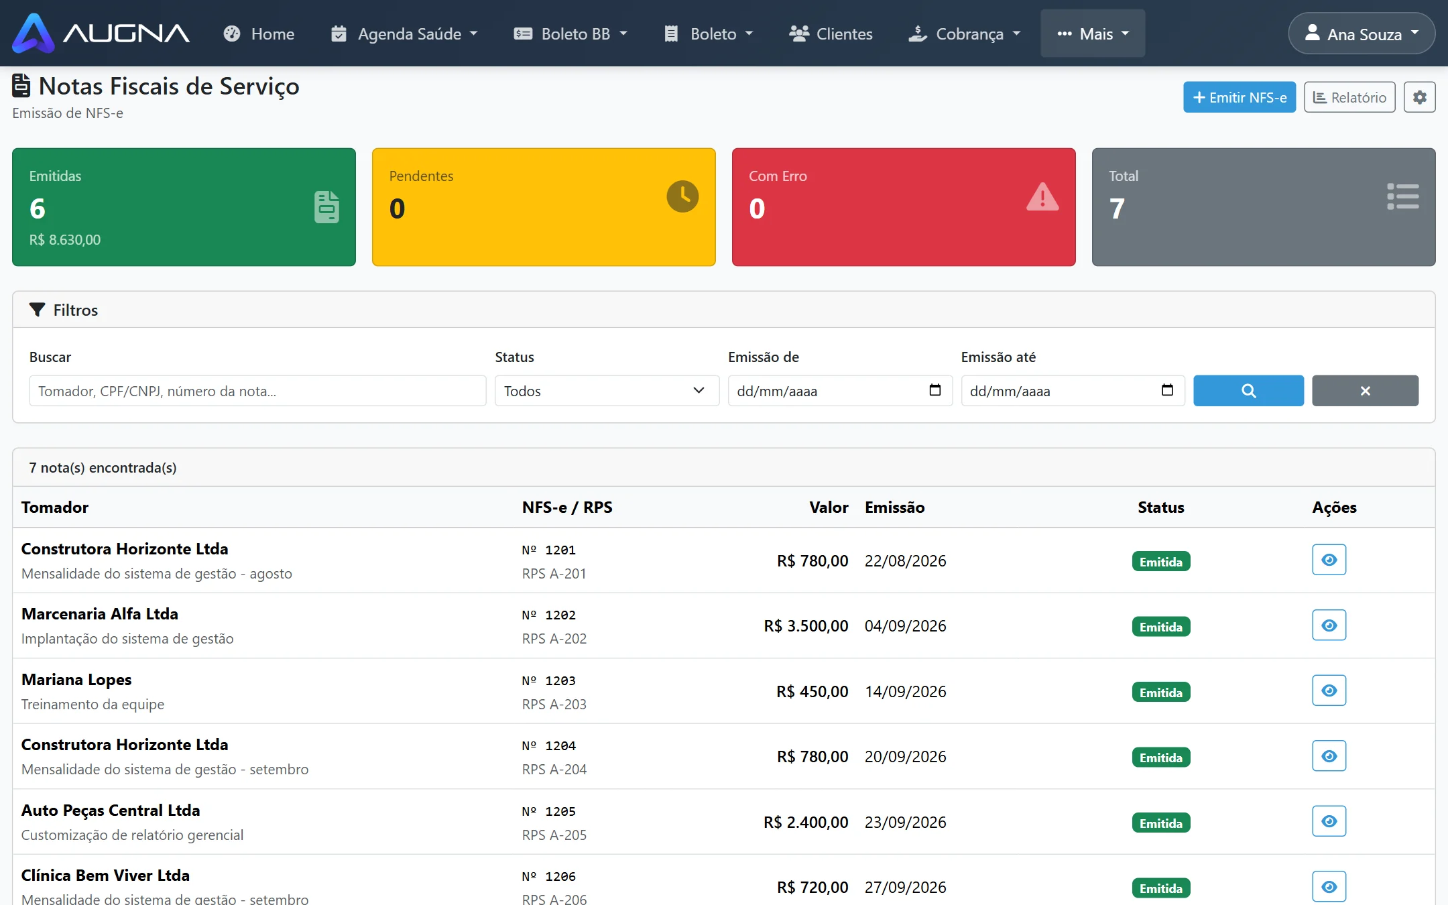This screenshot has width=1448, height=905.
Task: View Auto Peças Central Ltda note details
Action: tap(1329, 821)
